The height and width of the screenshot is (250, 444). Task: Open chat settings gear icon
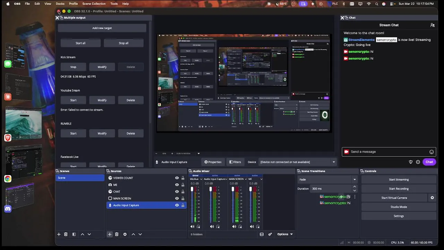[418, 162]
